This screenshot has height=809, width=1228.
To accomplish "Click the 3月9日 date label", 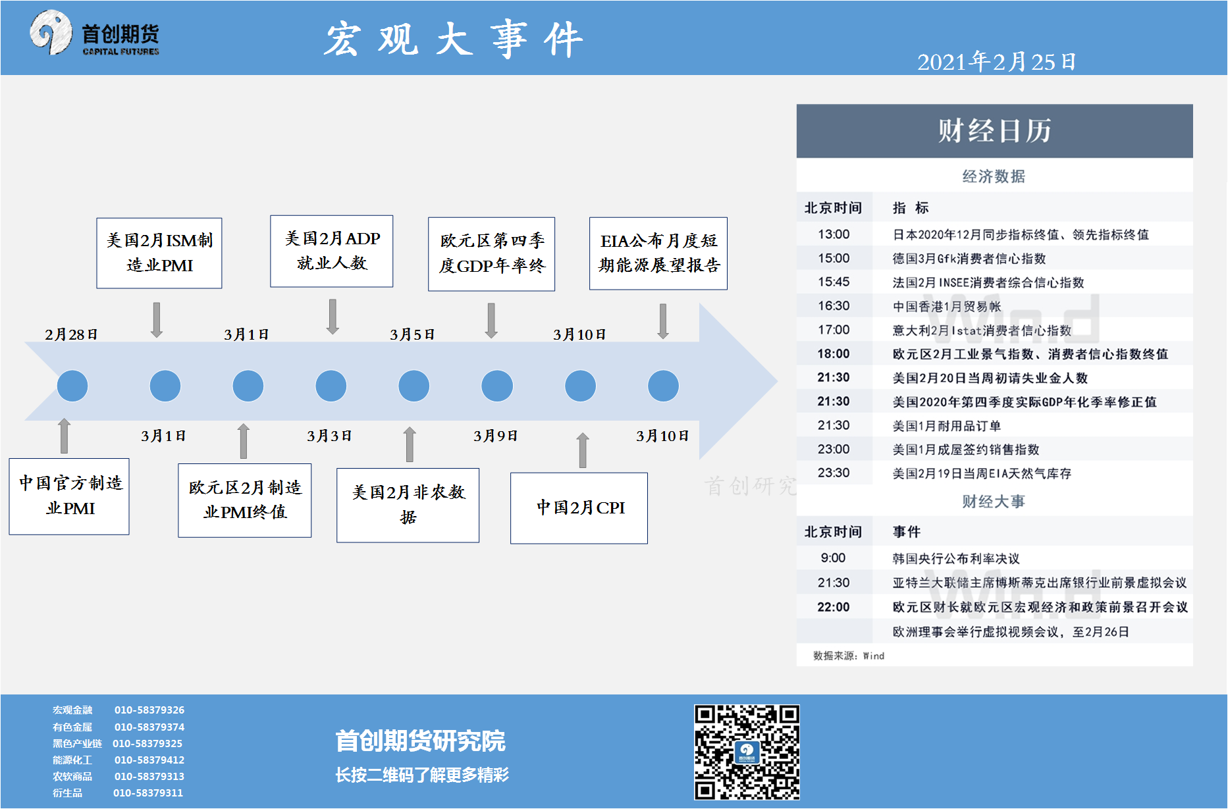I will tap(496, 436).
